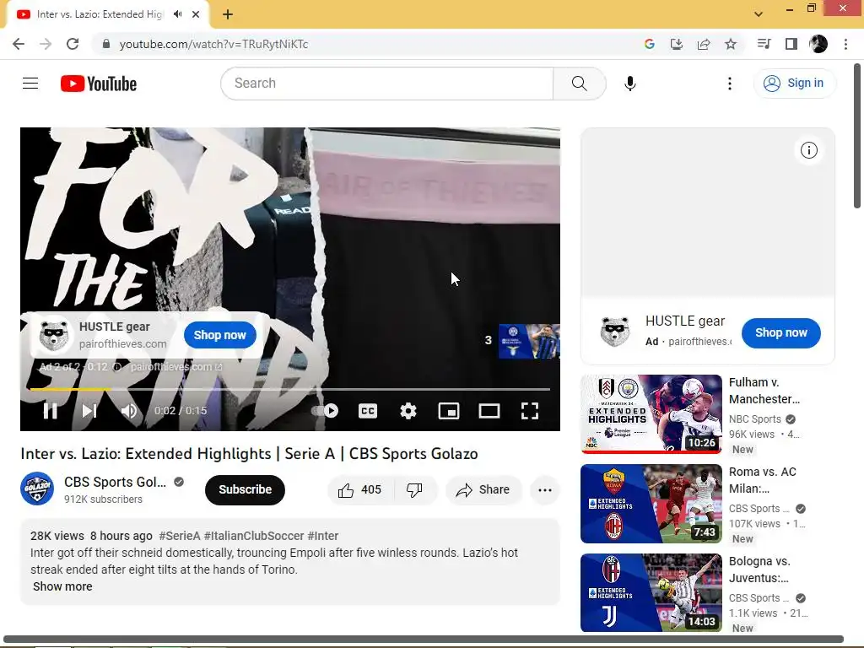
Task: Open Chrome three-dot menu
Action: point(845,44)
